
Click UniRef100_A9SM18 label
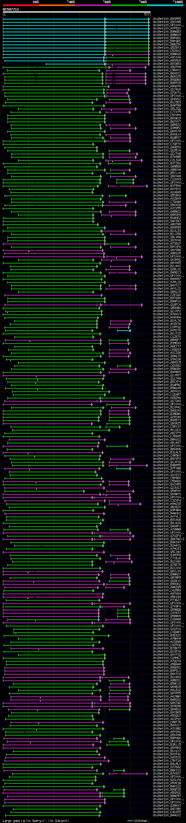tap(167, 60)
